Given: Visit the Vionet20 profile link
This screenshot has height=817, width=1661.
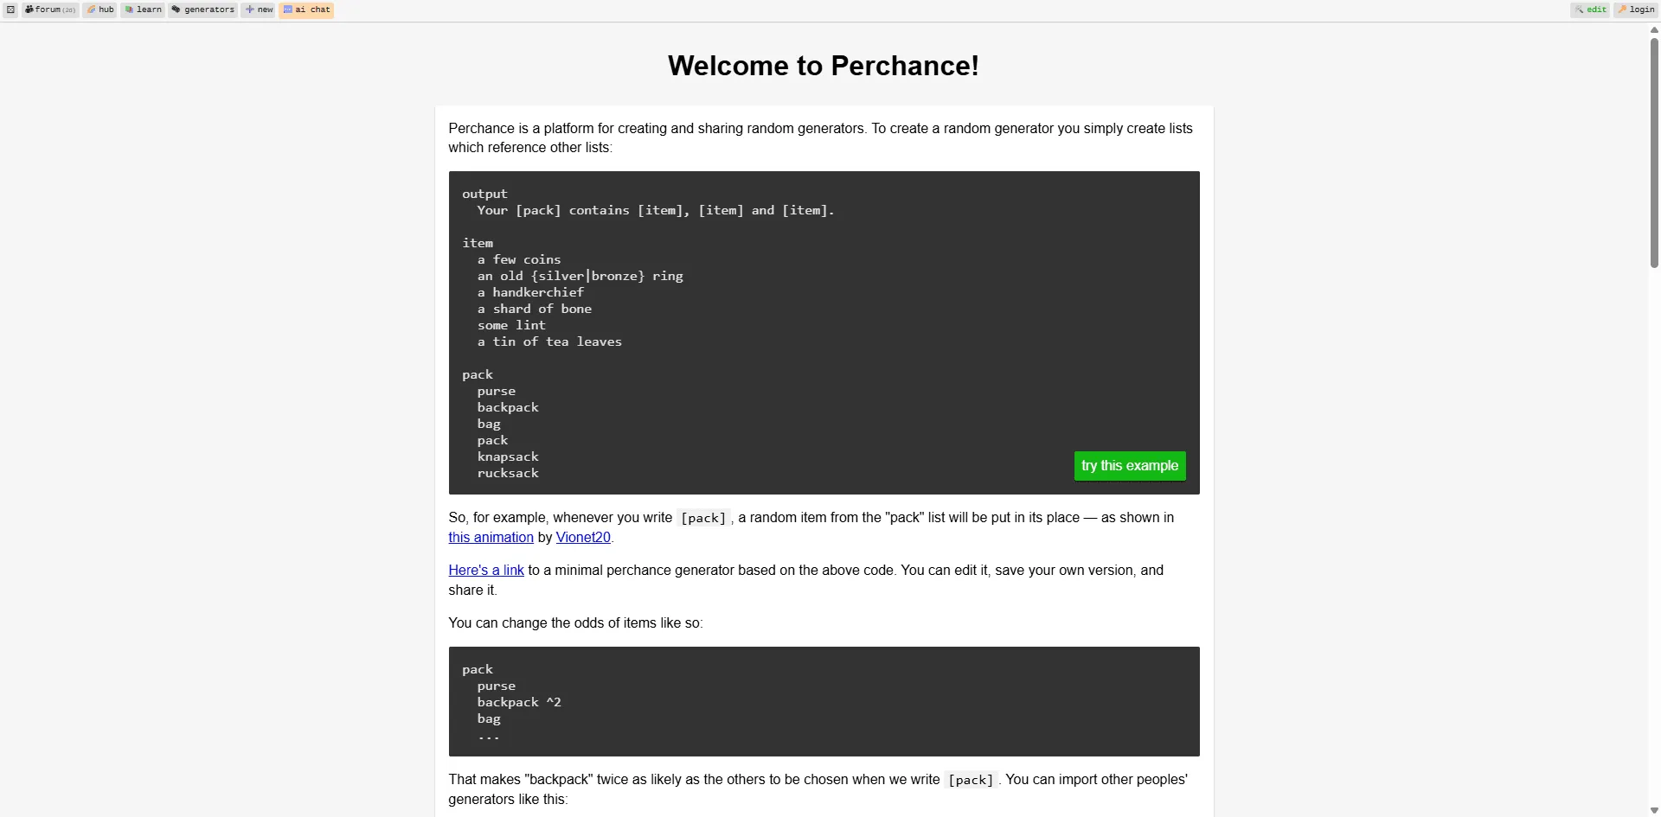Looking at the screenshot, I should [583, 538].
